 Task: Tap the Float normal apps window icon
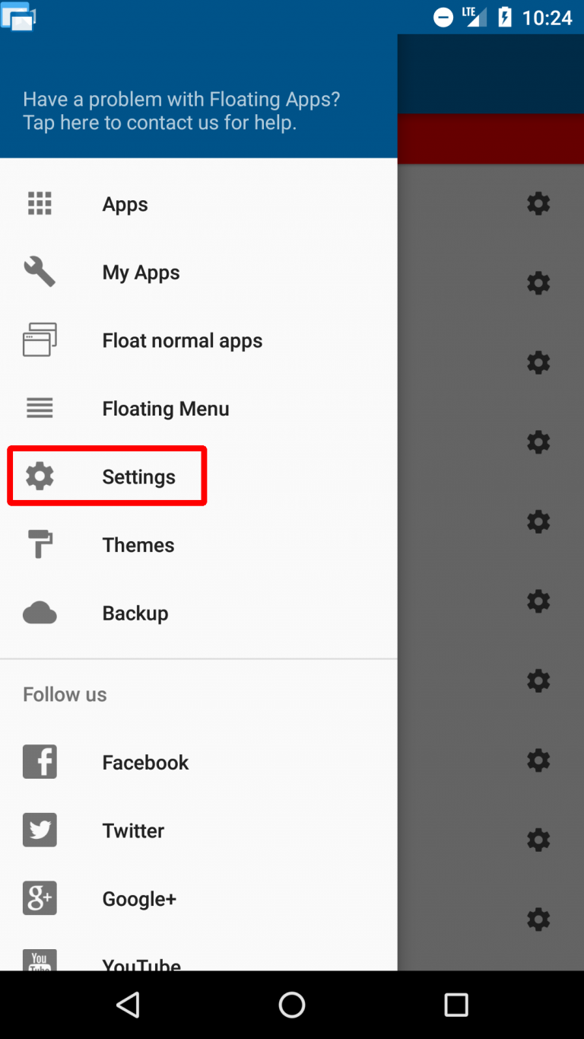coord(39,339)
